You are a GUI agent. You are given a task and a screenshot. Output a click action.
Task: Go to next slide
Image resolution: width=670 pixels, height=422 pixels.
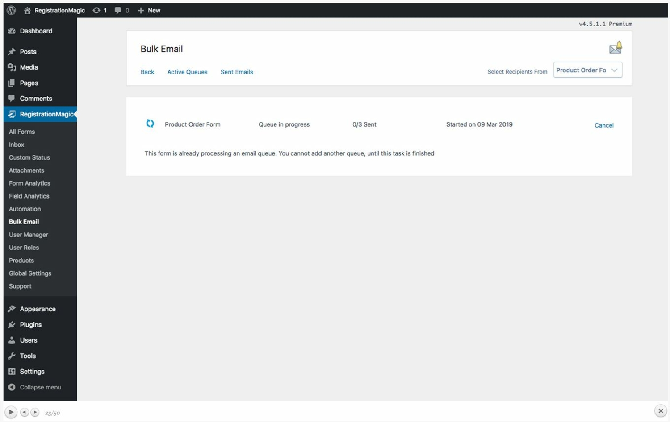(35, 412)
